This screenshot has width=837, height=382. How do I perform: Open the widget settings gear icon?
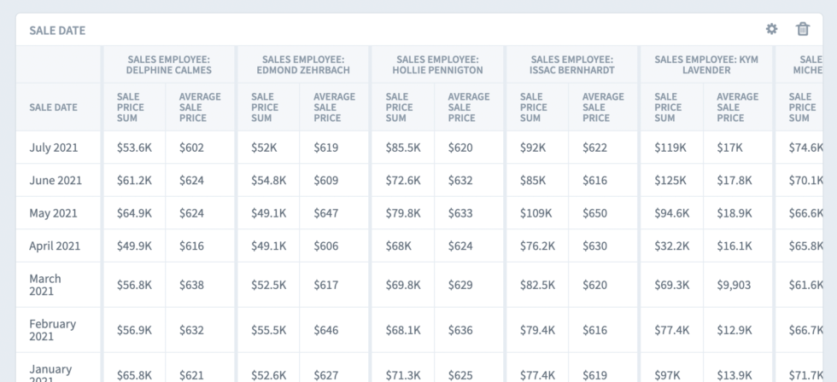coord(772,30)
